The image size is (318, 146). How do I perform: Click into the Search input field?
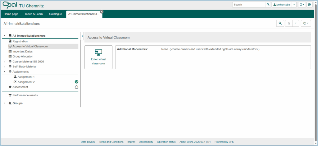pos(248,5)
